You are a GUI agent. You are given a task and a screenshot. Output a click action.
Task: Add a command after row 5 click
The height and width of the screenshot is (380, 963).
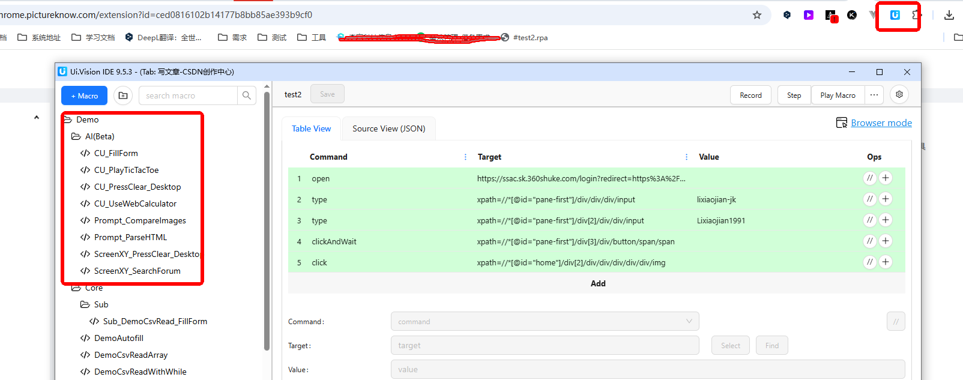pyautogui.click(x=886, y=262)
